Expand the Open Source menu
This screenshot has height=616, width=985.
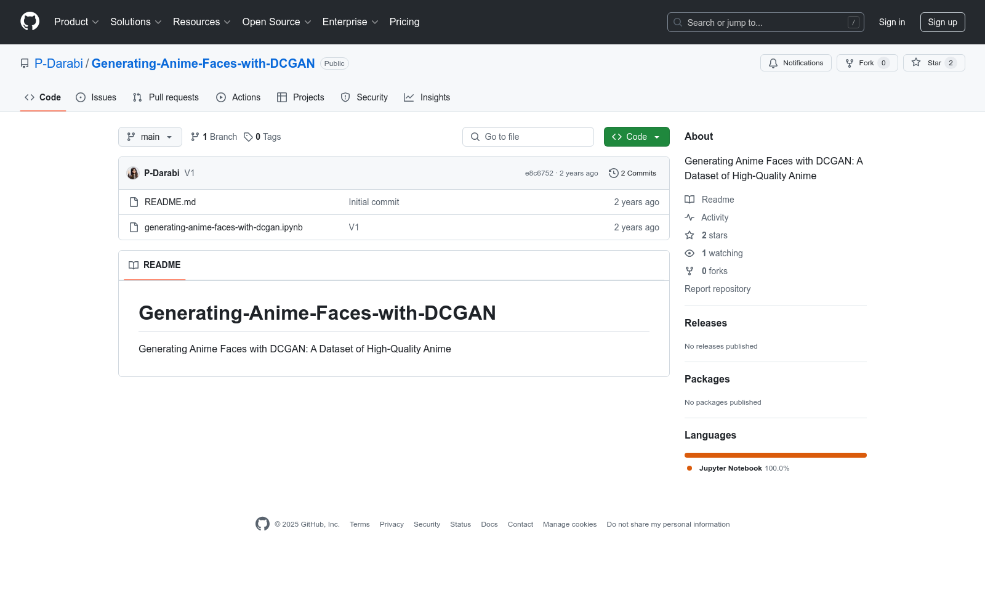[x=277, y=22]
